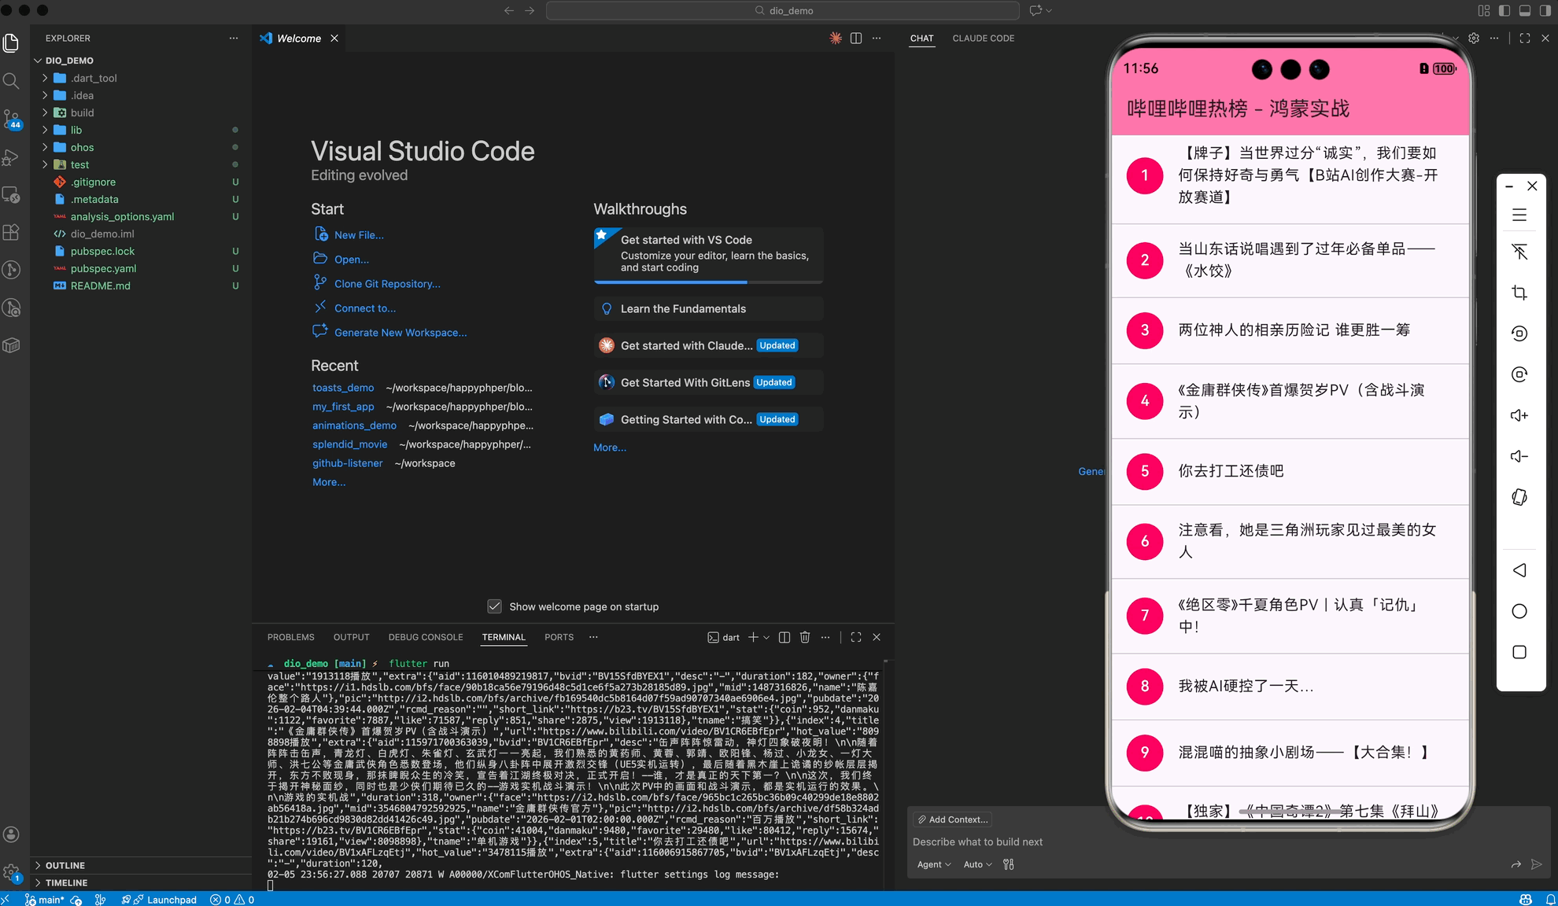This screenshot has width=1558, height=906.
Task: Click the emulator back triangle button
Action: [1519, 570]
